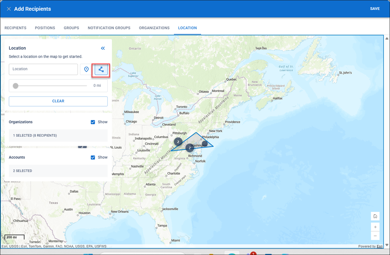Click the Save button
The width and height of the screenshot is (390, 255).
tap(375, 9)
